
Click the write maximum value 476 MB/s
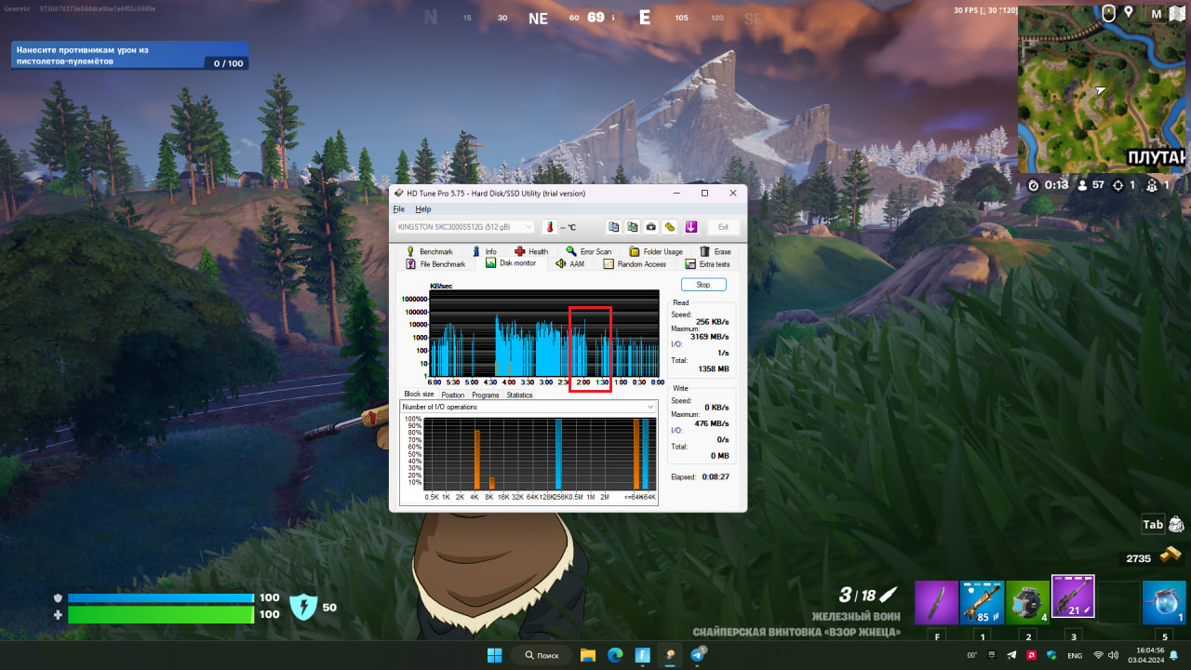pyautogui.click(x=712, y=424)
